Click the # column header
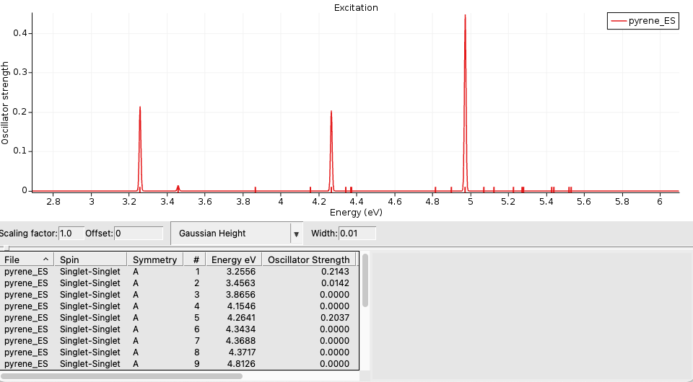Screen dimensions: 693x382 pos(195,259)
